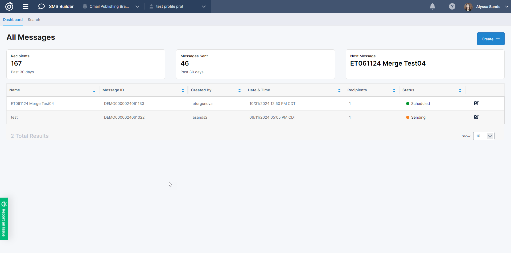Open the hamburger navigation menu
Image resolution: width=511 pixels, height=253 pixels.
[x=26, y=6]
